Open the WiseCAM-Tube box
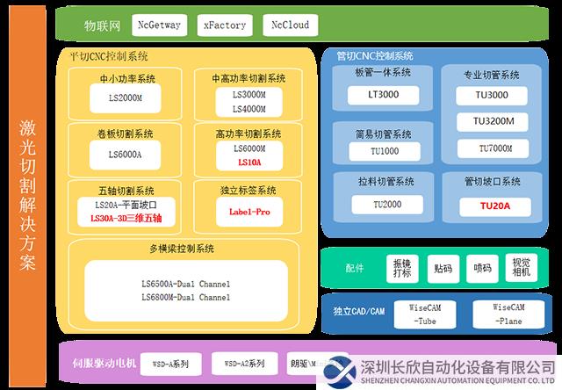The image size is (562, 390). coord(423,314)
